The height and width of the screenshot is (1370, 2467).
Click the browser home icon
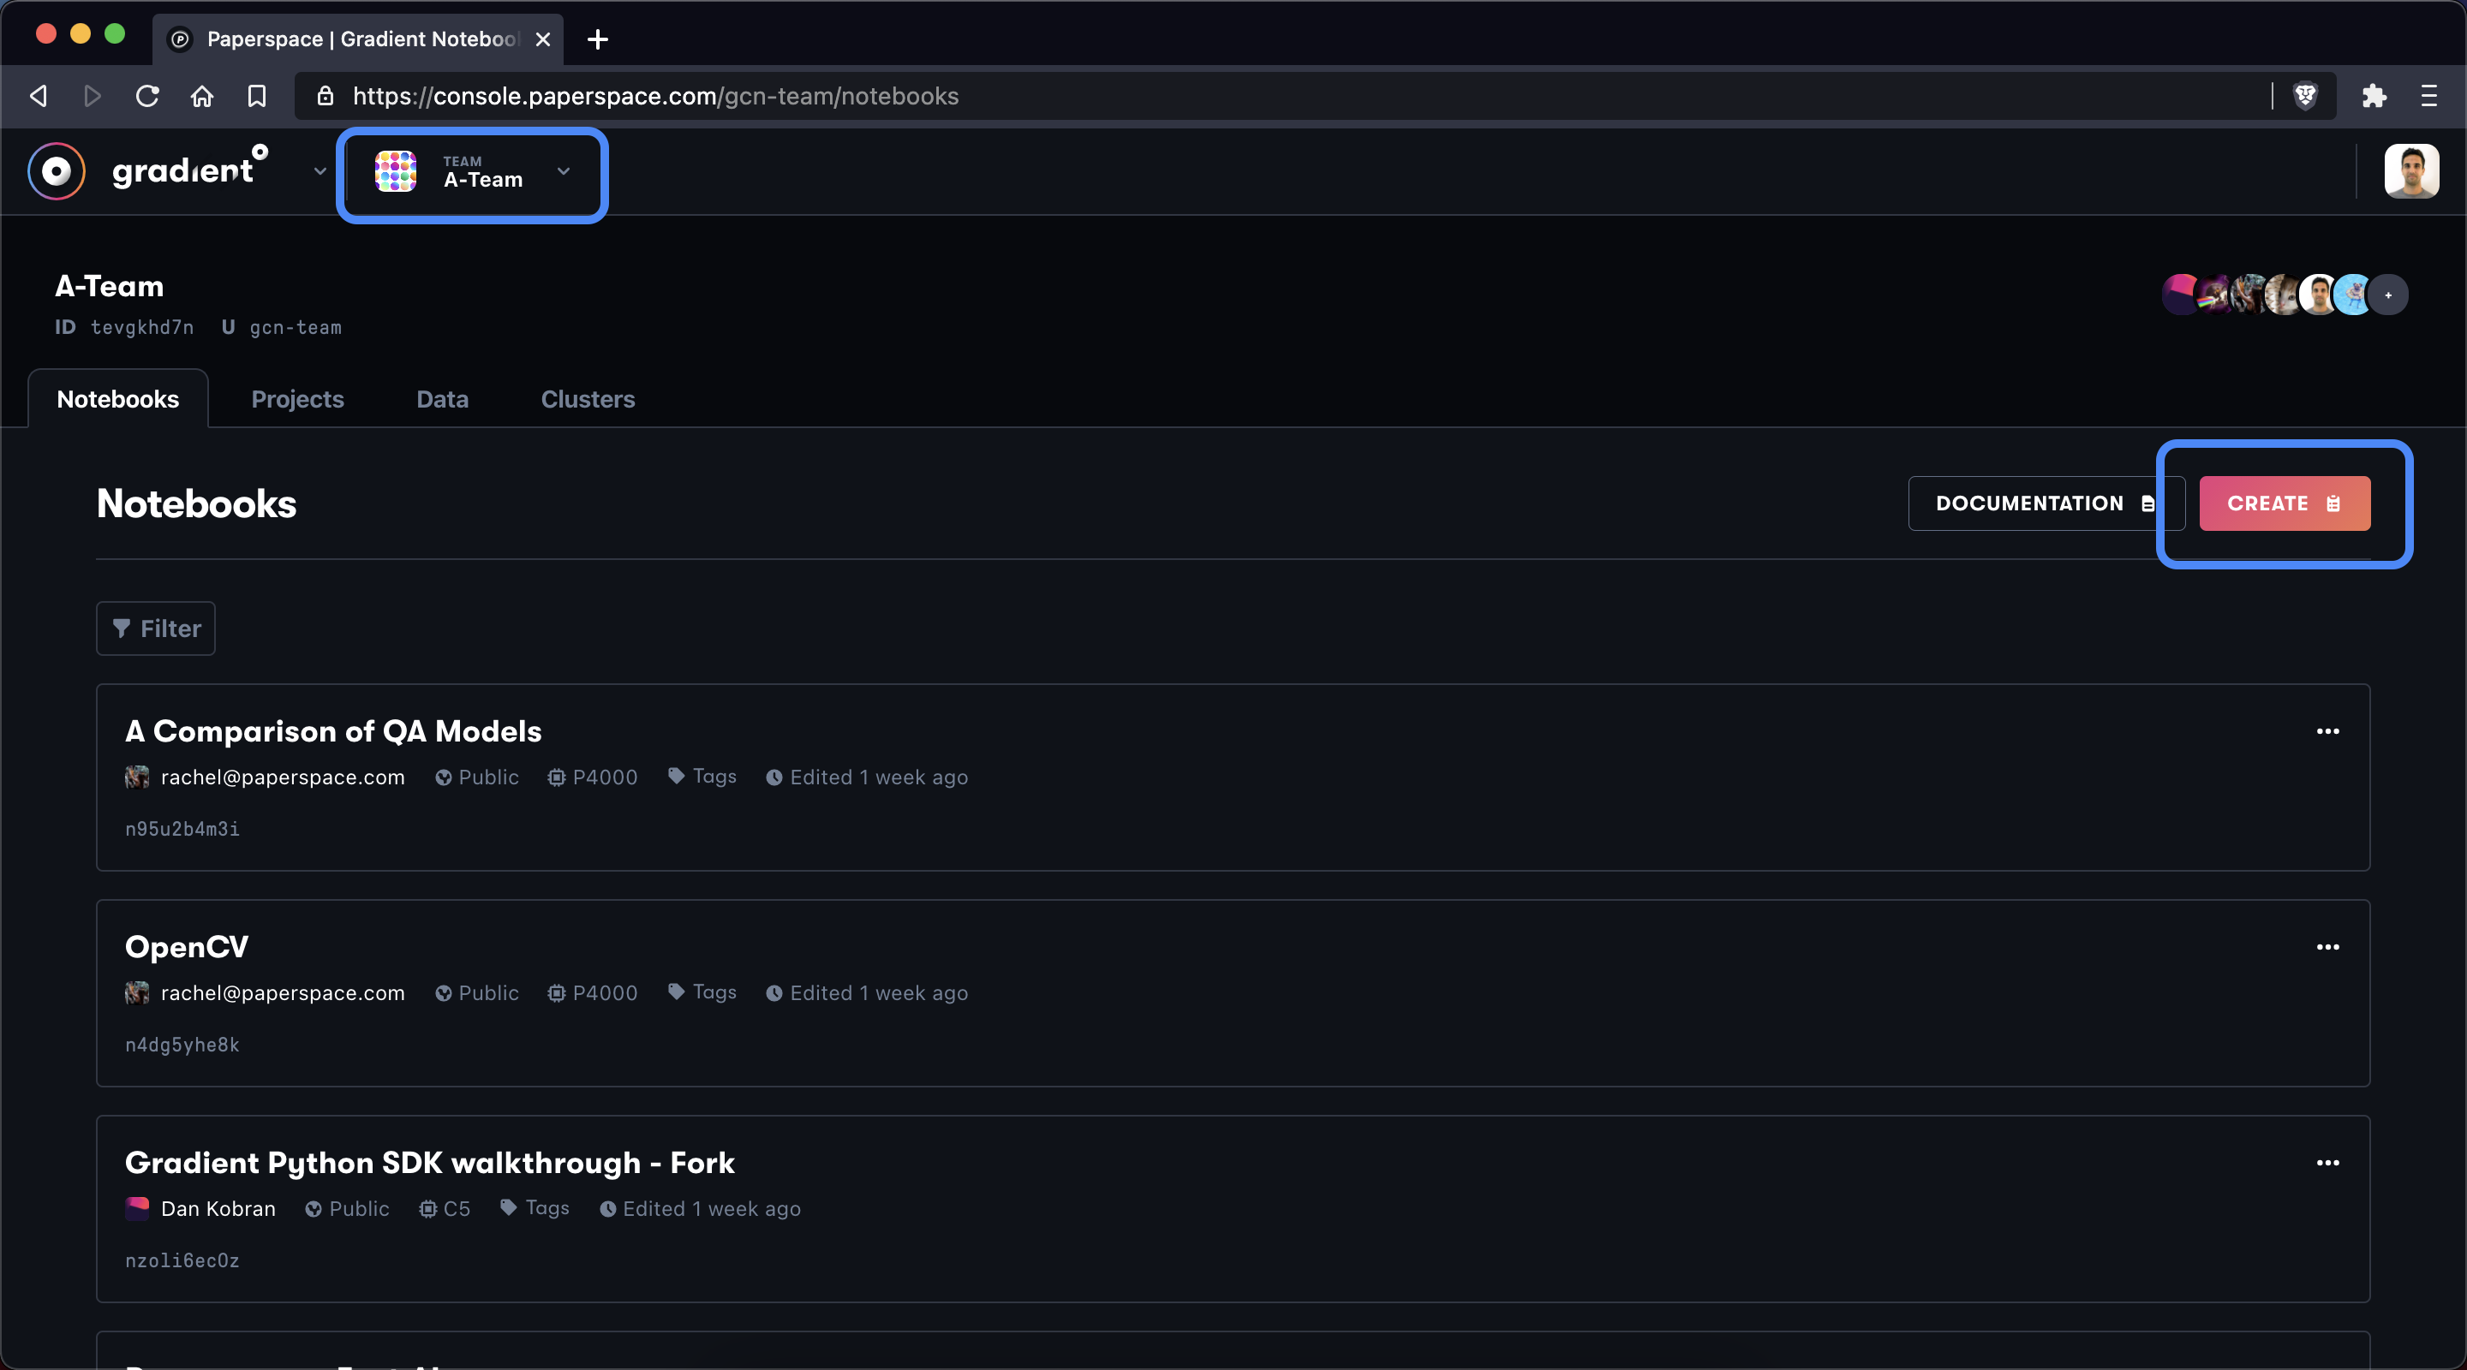pyautogui.click(x=201, y=96)
